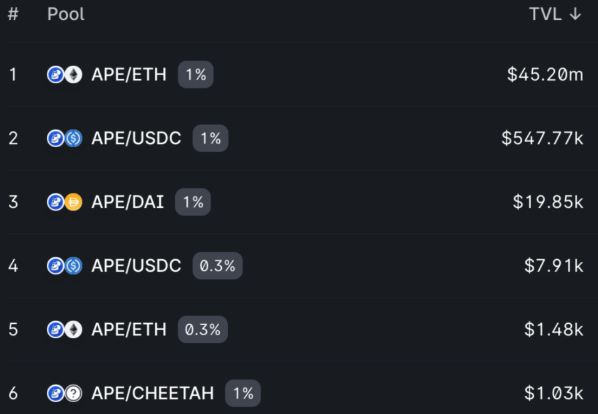
Task: Click the ETH token icon in row 1
Action: 74,75
